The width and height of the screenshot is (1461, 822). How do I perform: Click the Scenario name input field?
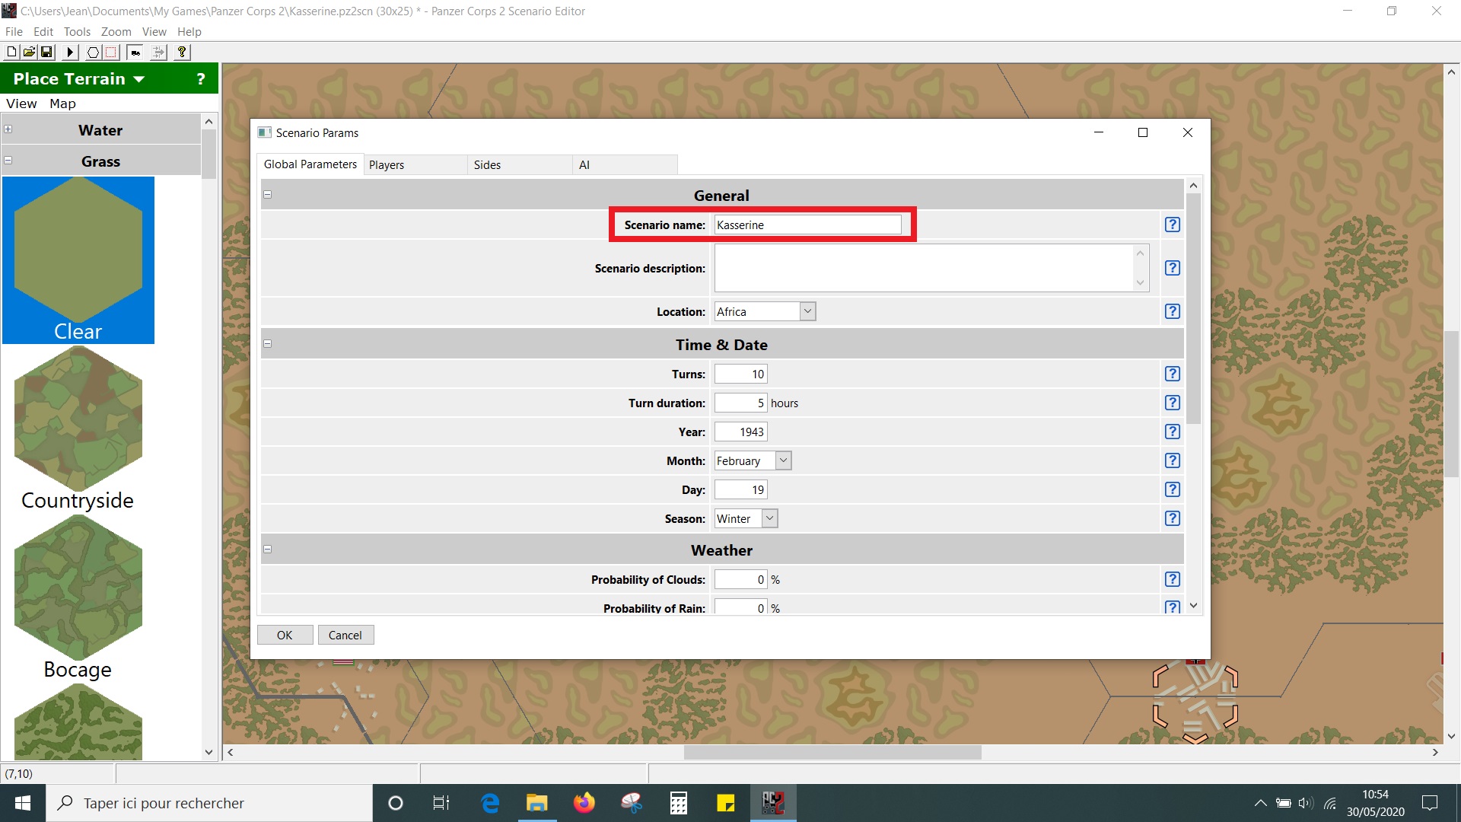808,225
